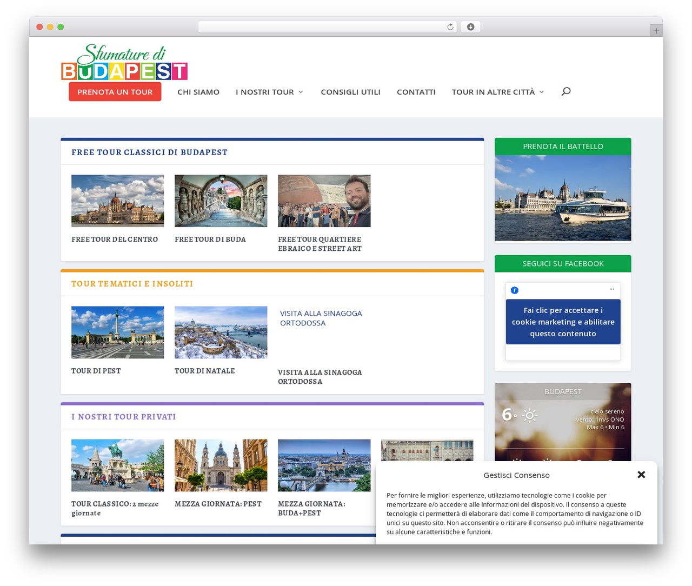Click the snowy castle thumbnail for Tour di Natale
The width and height of the screenshot is (692, 586).
(x=221, y=332)
